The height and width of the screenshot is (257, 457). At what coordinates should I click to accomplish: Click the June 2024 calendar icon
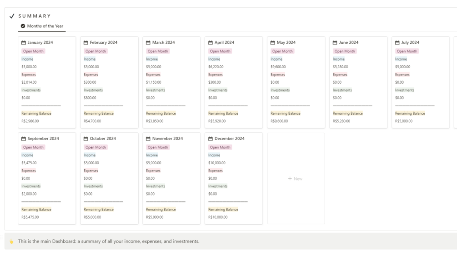click(x=335, y=43)
